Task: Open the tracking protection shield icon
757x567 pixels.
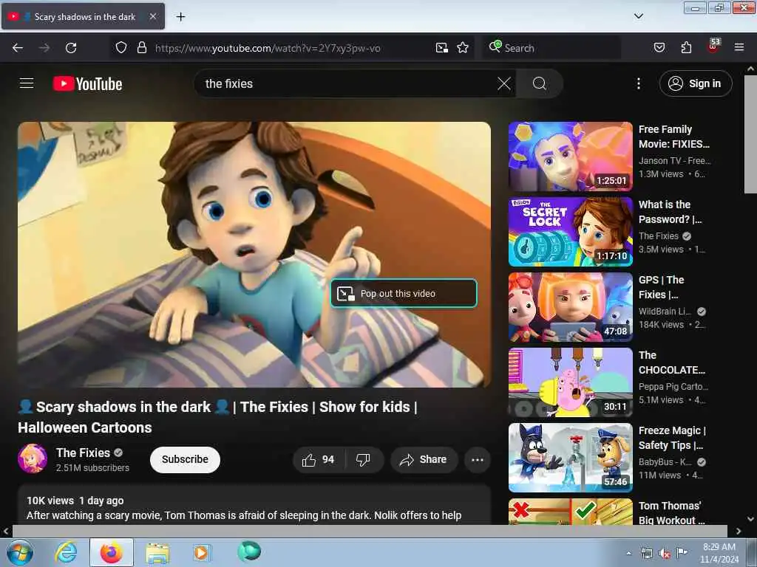Action: coord(121,48)
